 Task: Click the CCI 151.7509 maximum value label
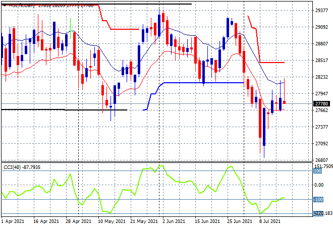[x=323, y=166]
